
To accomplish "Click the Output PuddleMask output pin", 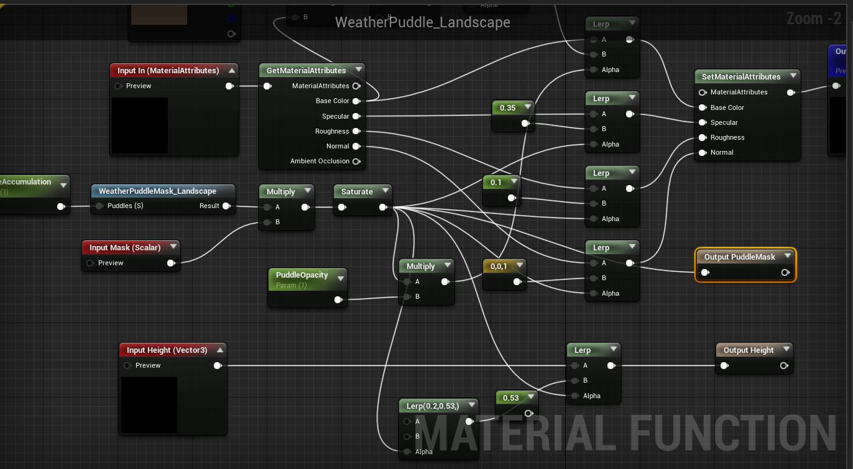I will click(785, 272).
